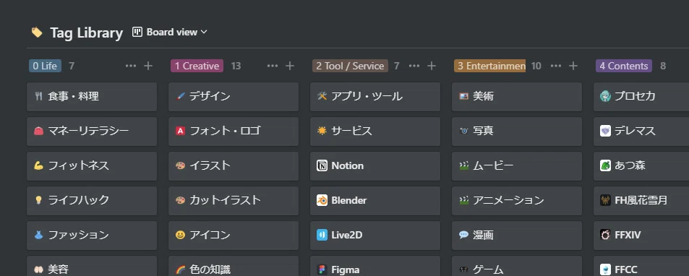Click the red A icon on フォント・ロゴ card
Viewport: 689px width, 276px height.
point(180,131)
